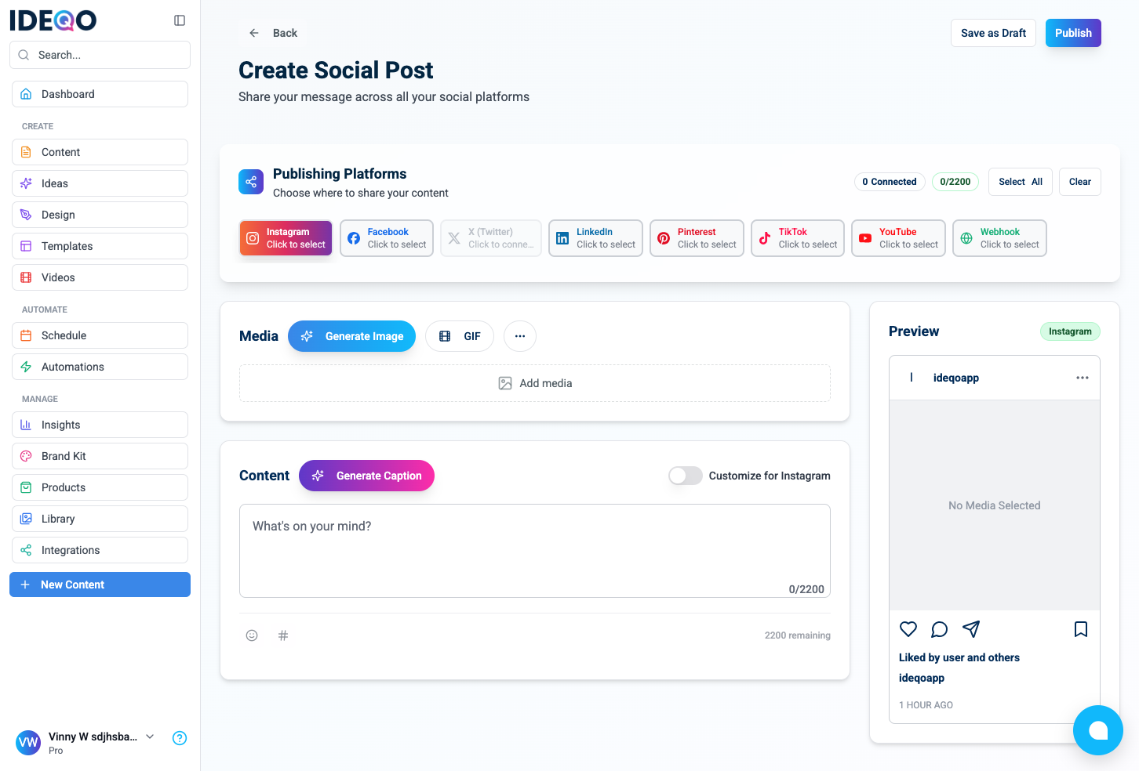Select Webhook platform
The height and width of the screenshot is (771, 1139).
click(999, 238)
